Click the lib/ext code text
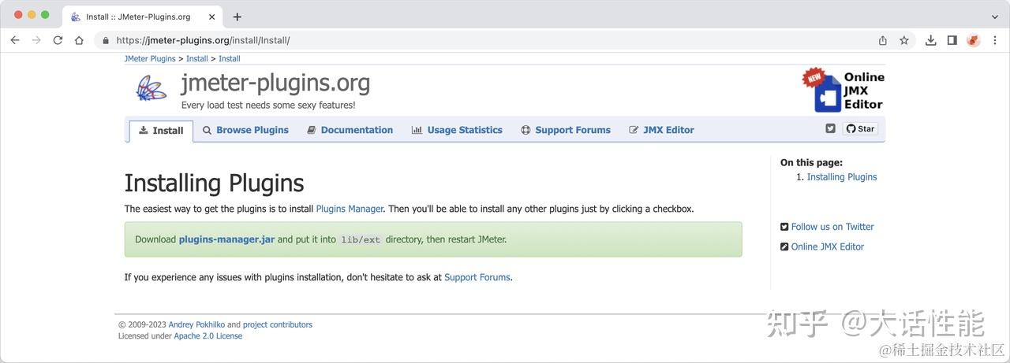1010x363 pixels. [x=361, y=239]
